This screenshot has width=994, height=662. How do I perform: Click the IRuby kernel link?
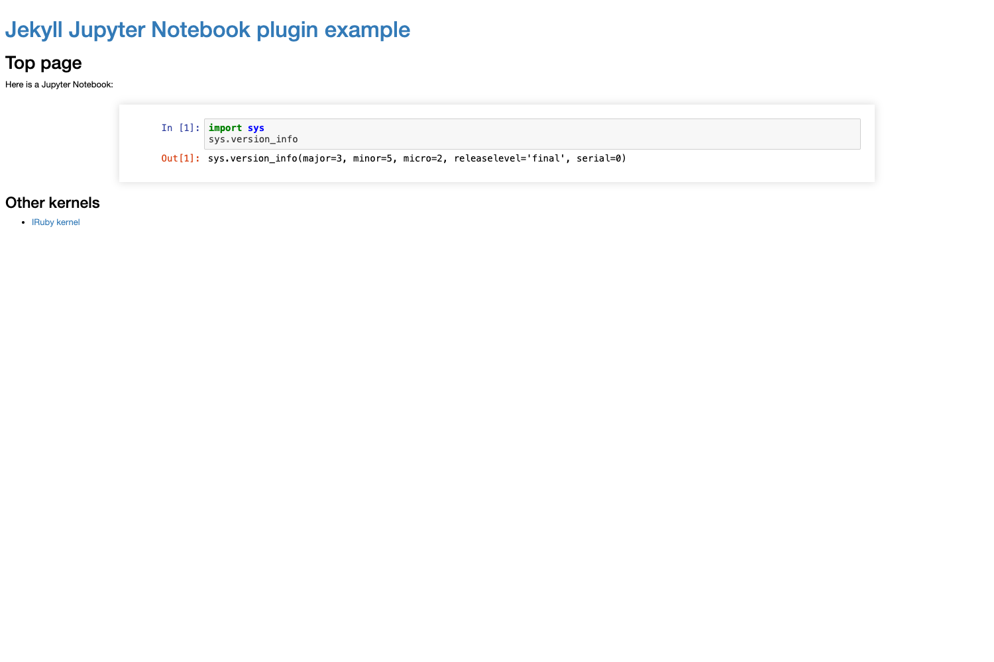[56, 222]
